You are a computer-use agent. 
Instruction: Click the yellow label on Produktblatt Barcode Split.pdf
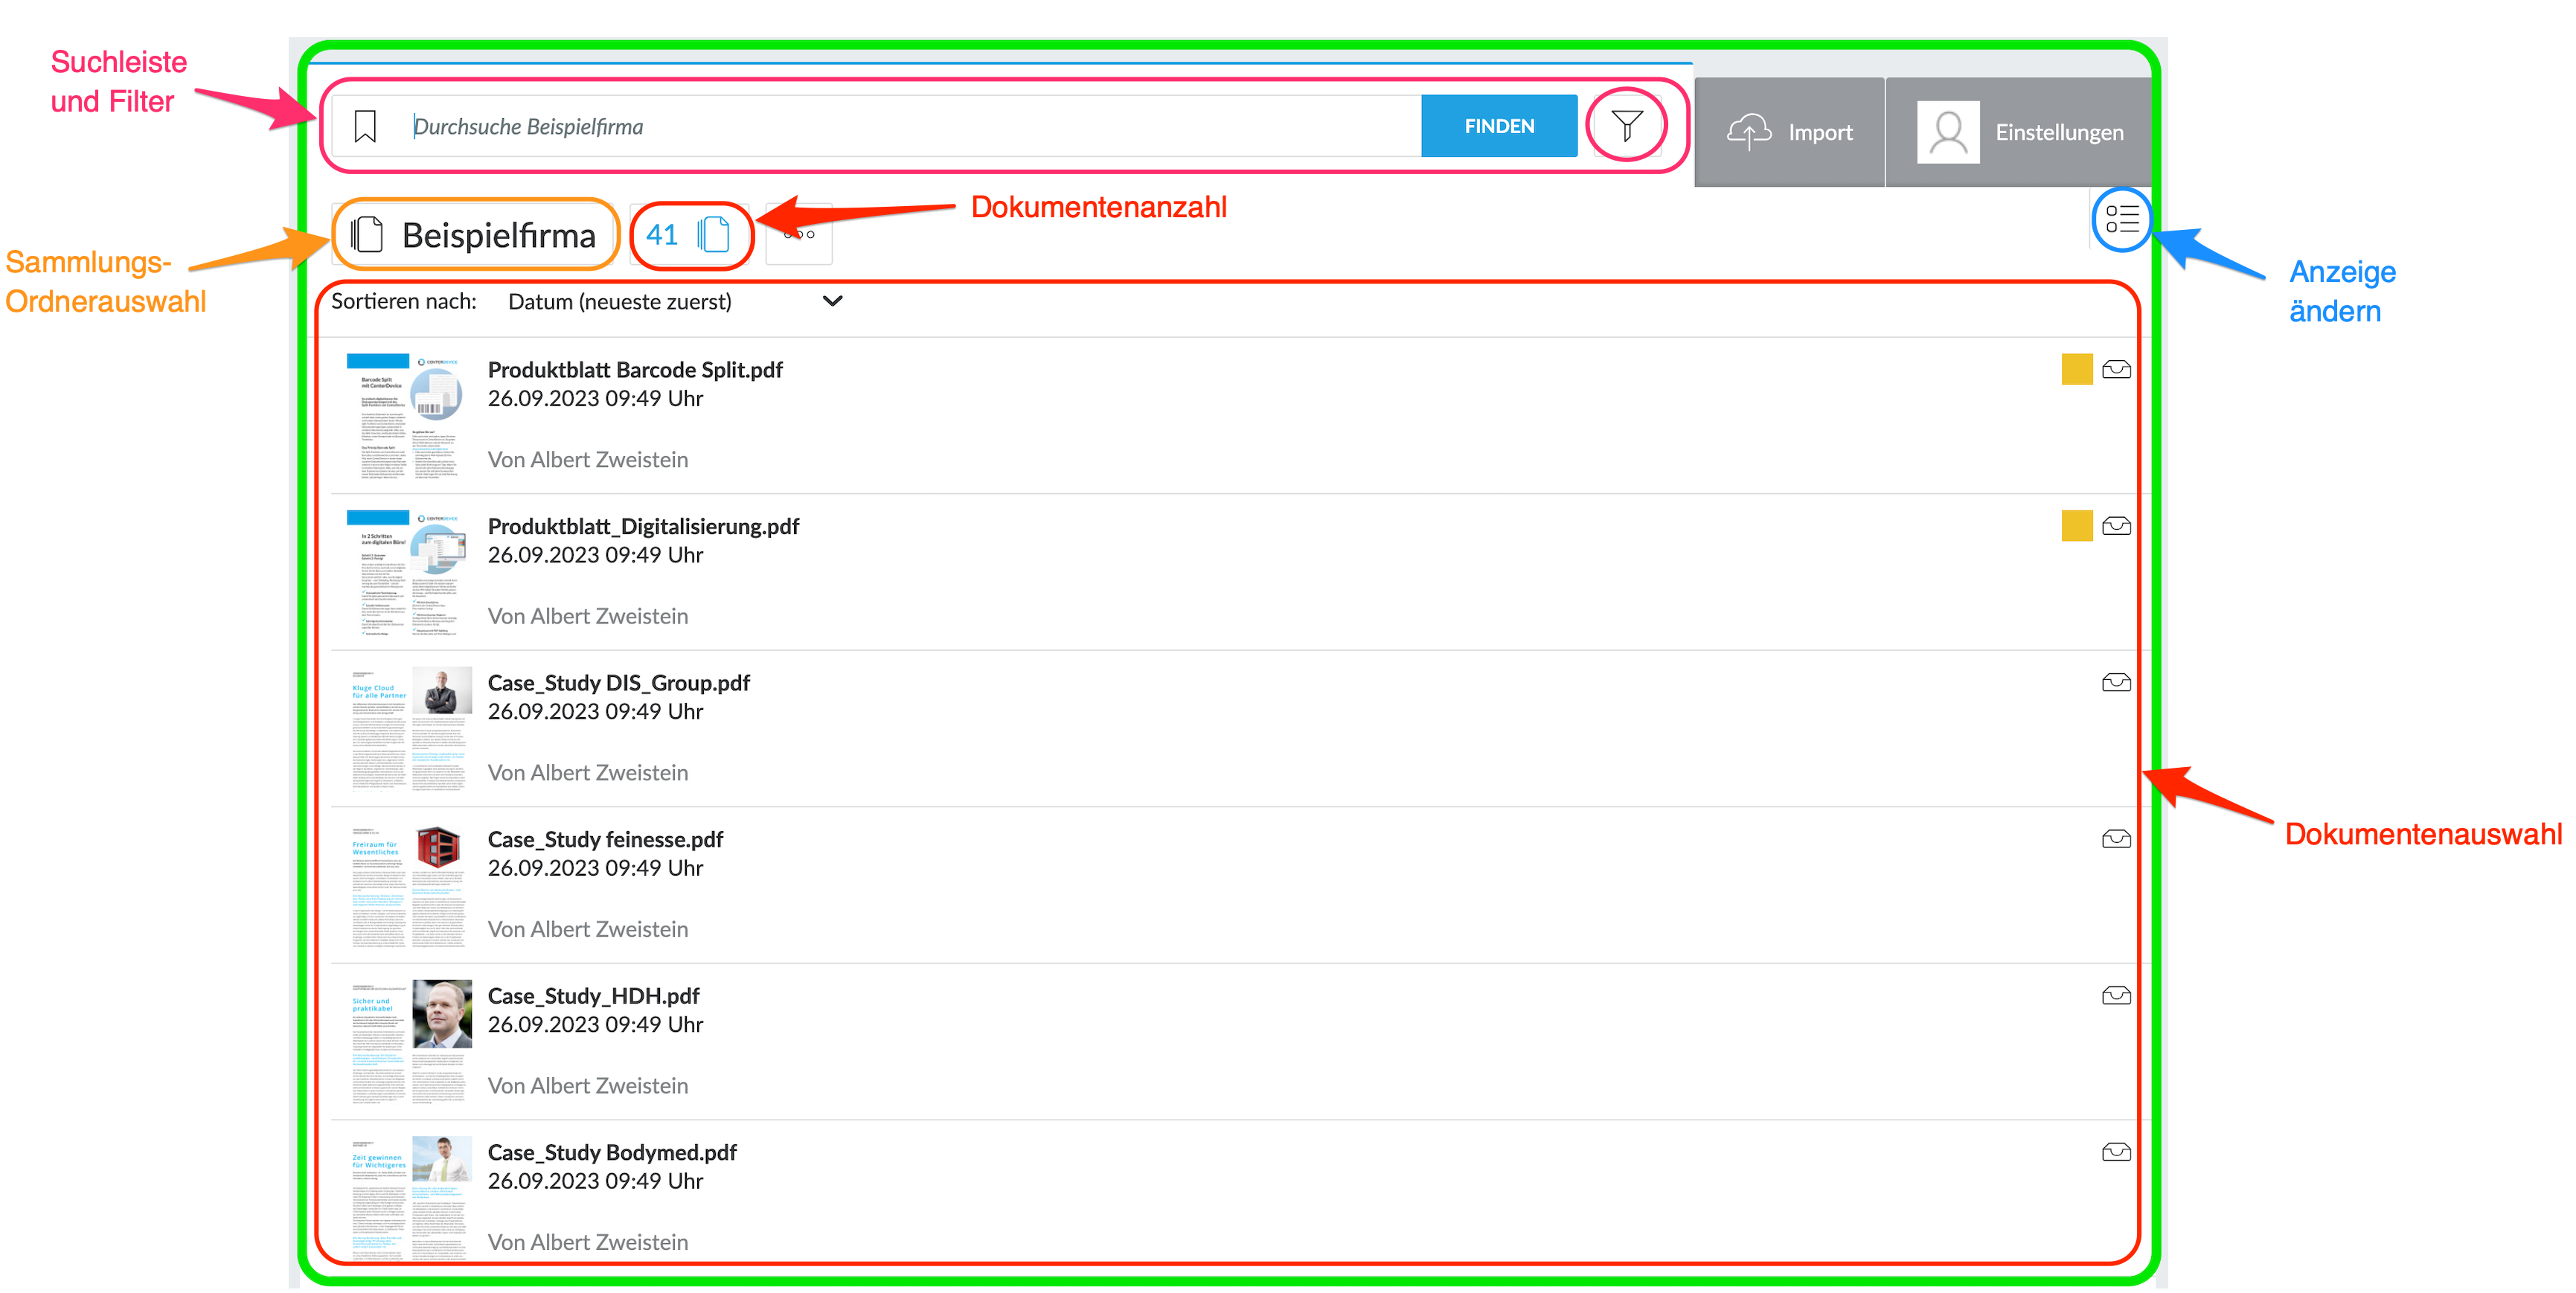(x=2077, y=369)
